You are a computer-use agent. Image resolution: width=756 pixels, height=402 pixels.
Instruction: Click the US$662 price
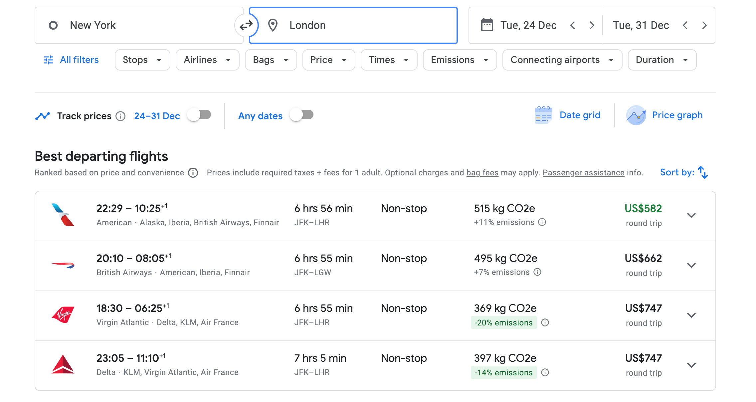pyautogui.click(x=643, y=258)
